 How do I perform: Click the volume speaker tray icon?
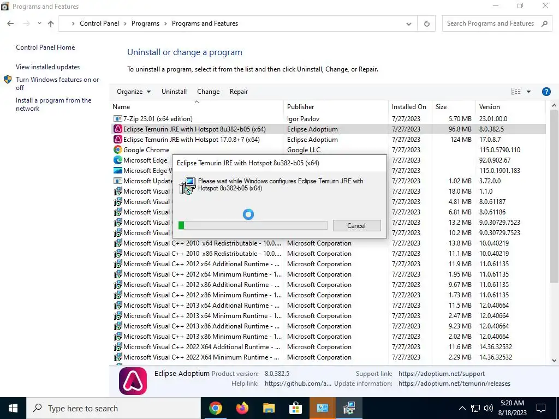(x=489, y=408)
